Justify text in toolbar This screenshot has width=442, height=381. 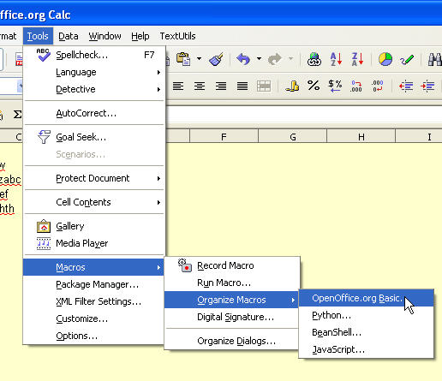(242, 86)
